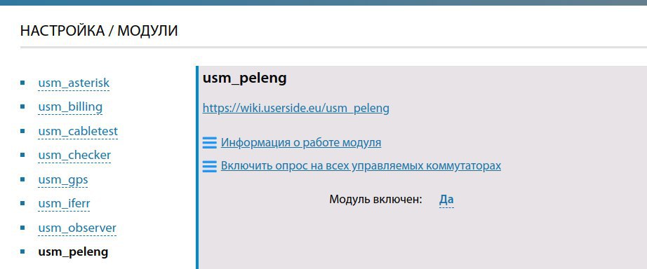Click the НАСТРОЙКА / МОДУЛИ page title
The width and height of the screenshot is (647, 269).
coord(99,31)
